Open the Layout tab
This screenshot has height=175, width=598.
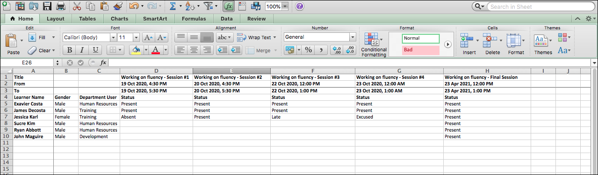coord(55,19)
